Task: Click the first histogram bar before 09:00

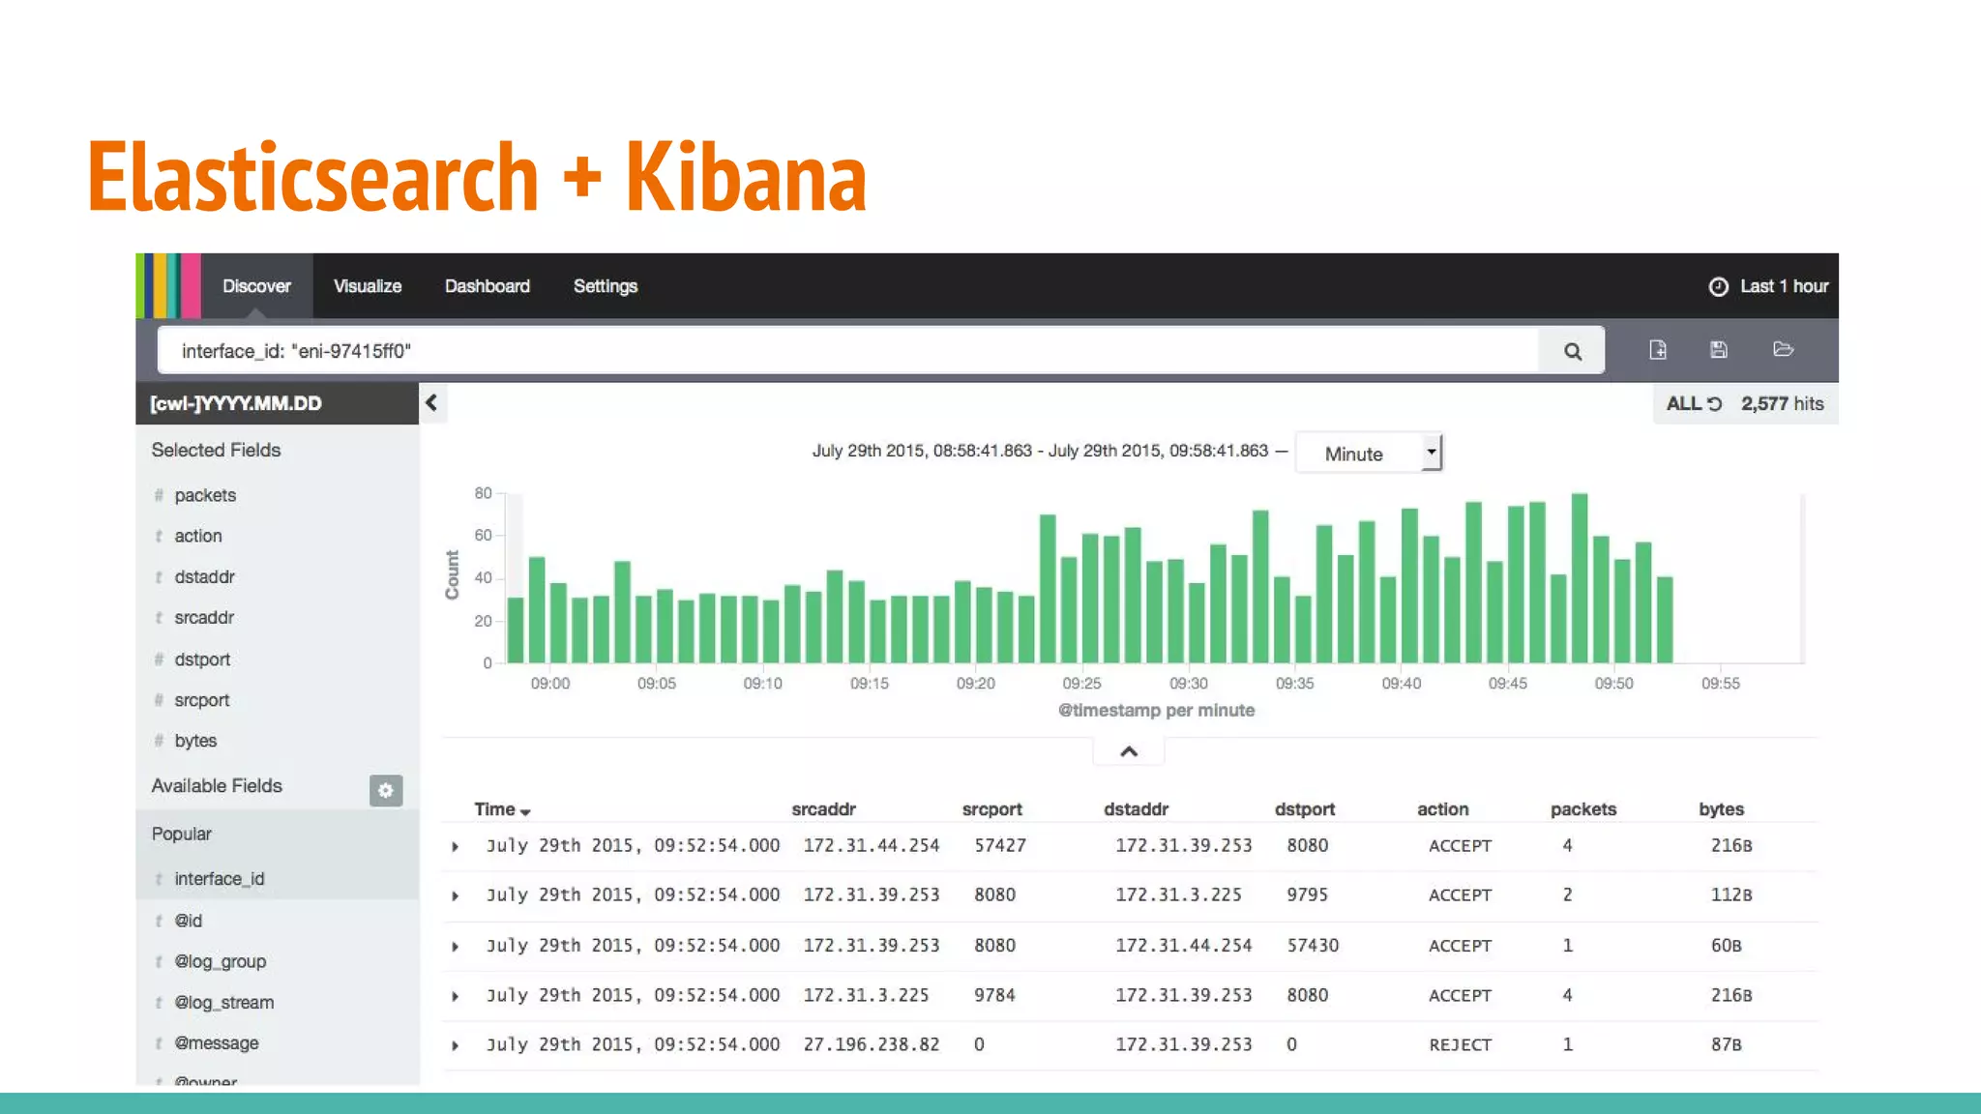Action: [x=516, y=630]
